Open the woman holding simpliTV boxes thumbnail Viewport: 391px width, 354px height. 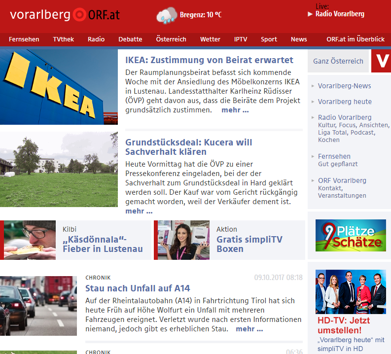tap(183, 240)
